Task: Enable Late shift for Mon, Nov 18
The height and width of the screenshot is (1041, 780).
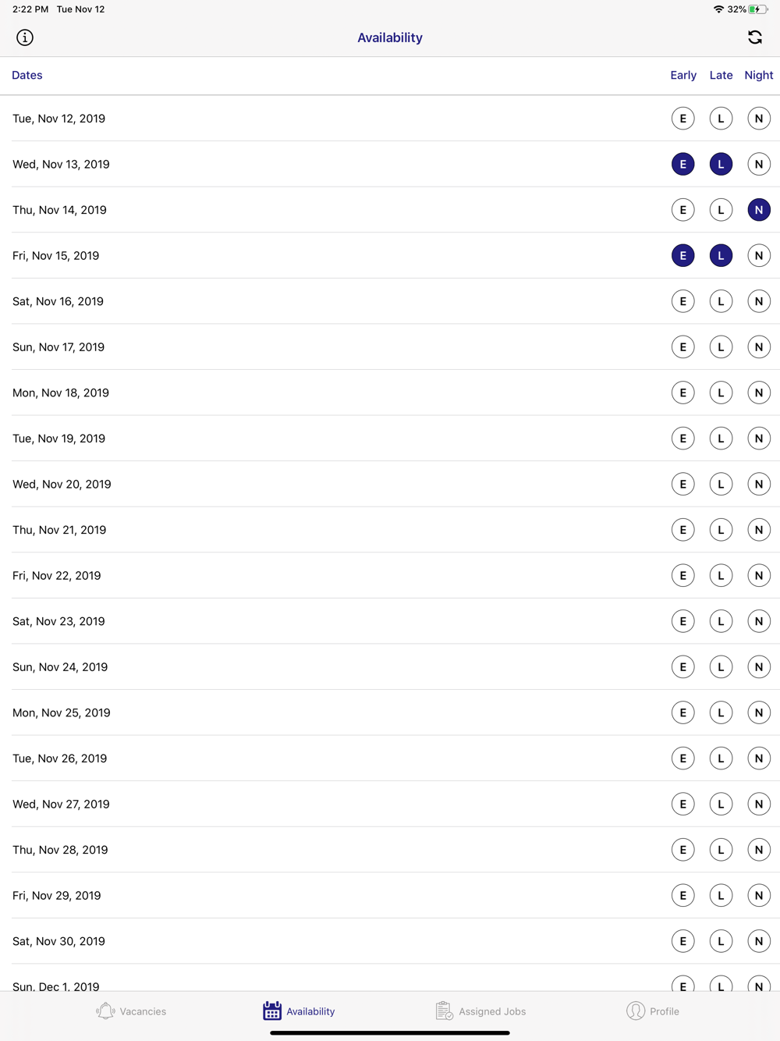Action: tap(721, 393)
